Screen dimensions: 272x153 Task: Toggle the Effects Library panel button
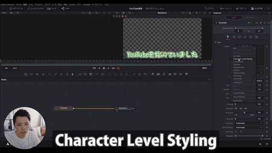tap(35, 8)
